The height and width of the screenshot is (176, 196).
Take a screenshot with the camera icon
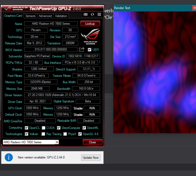tap(85, 14)
